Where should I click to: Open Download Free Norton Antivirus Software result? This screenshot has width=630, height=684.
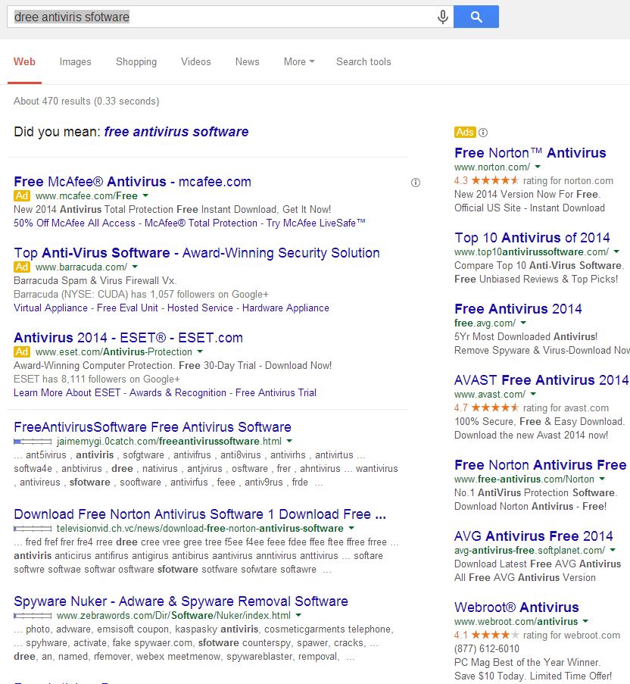pos(200,514)
